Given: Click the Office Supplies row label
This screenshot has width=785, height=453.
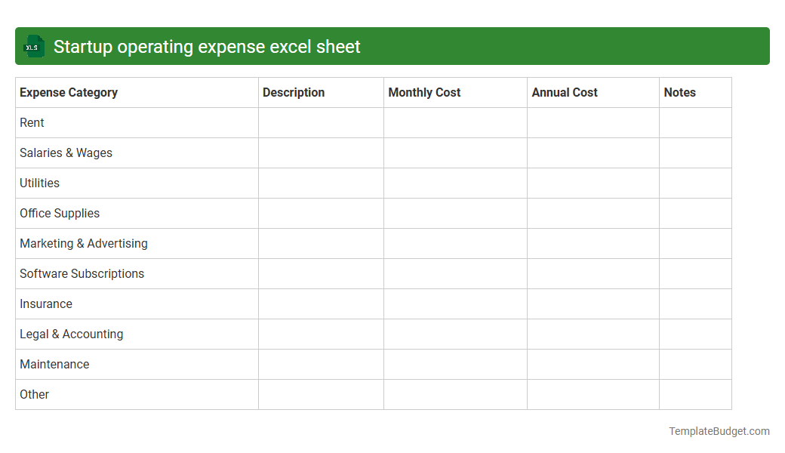Looking at the screenshot, I should point(60,213).
